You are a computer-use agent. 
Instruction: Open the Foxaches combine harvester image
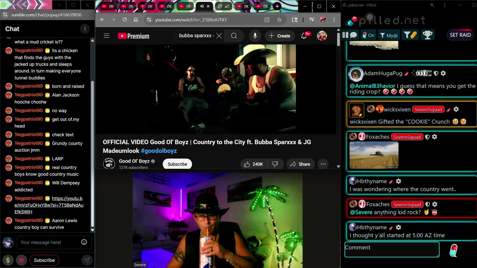(x=374, y=156)
